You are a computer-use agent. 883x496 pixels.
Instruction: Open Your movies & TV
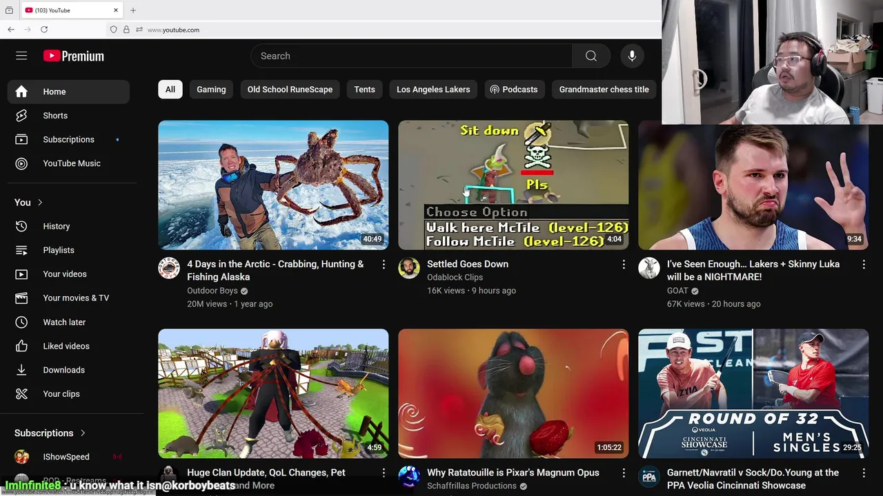[68, 298]
